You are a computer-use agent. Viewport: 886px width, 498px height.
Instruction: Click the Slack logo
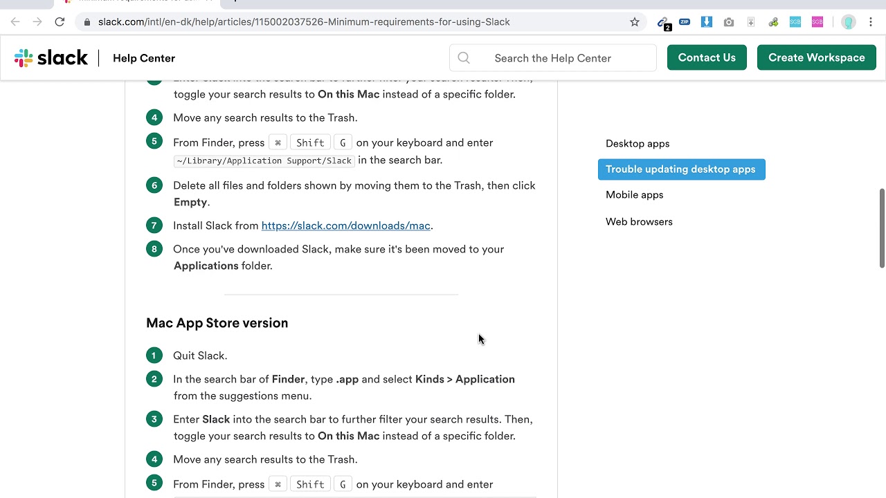point(51,58)
